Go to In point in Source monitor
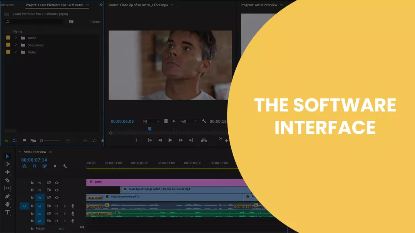 click(x=149, y=140)
